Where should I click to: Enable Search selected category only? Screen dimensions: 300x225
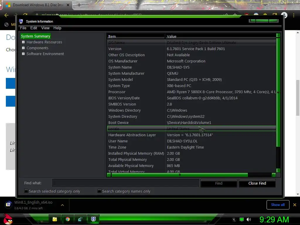[x=26, y=191]
